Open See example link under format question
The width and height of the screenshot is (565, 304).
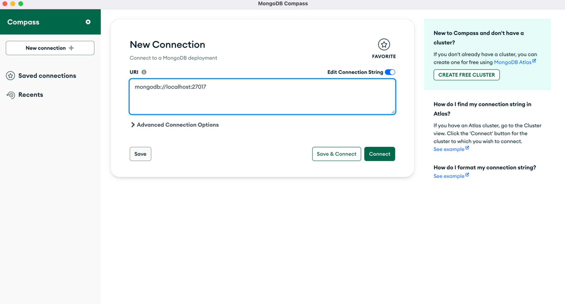pos(449,176)
